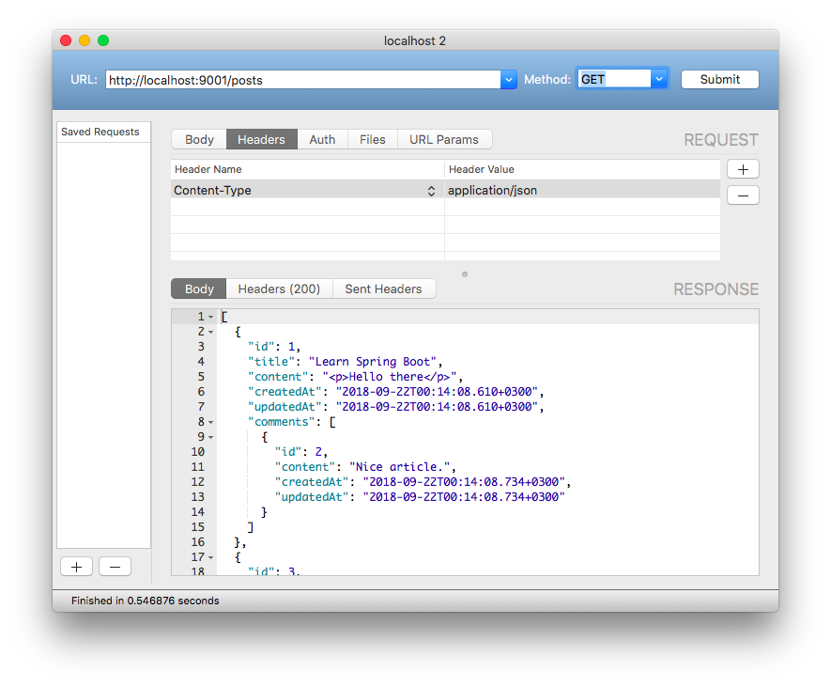The height and width of the screenshot is (687, 831).
Task: Click the remove header minus button
Action: 743,195
